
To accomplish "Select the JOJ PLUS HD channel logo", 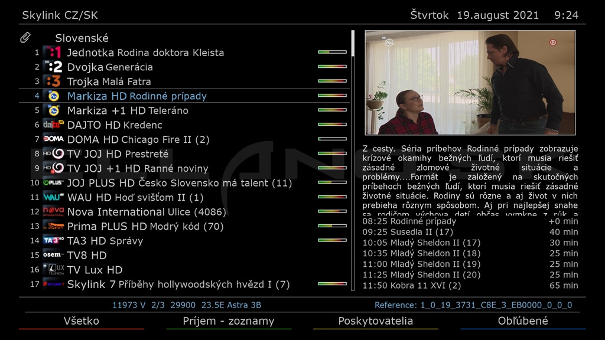I will pyautogui.click(x=53, y=183).
